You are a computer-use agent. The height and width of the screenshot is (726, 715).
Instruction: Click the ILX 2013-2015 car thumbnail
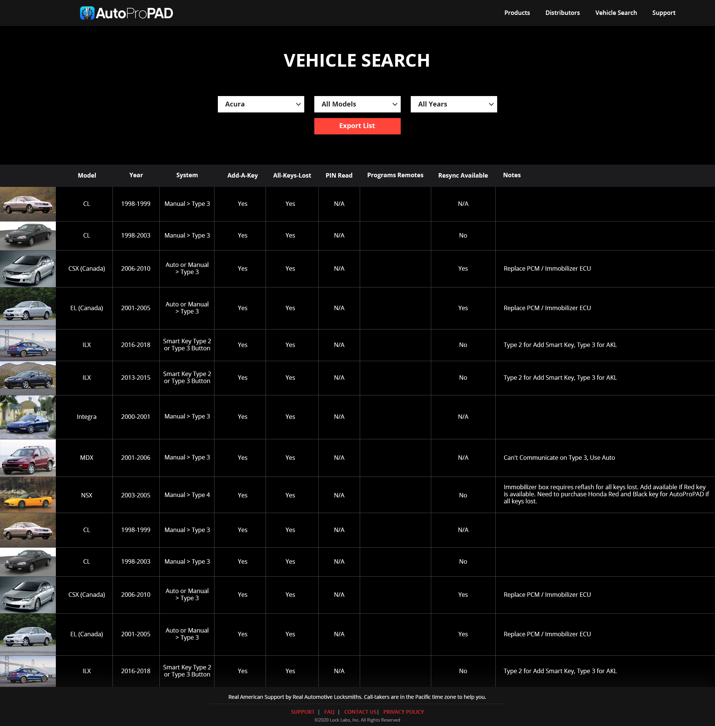[28, 378]
